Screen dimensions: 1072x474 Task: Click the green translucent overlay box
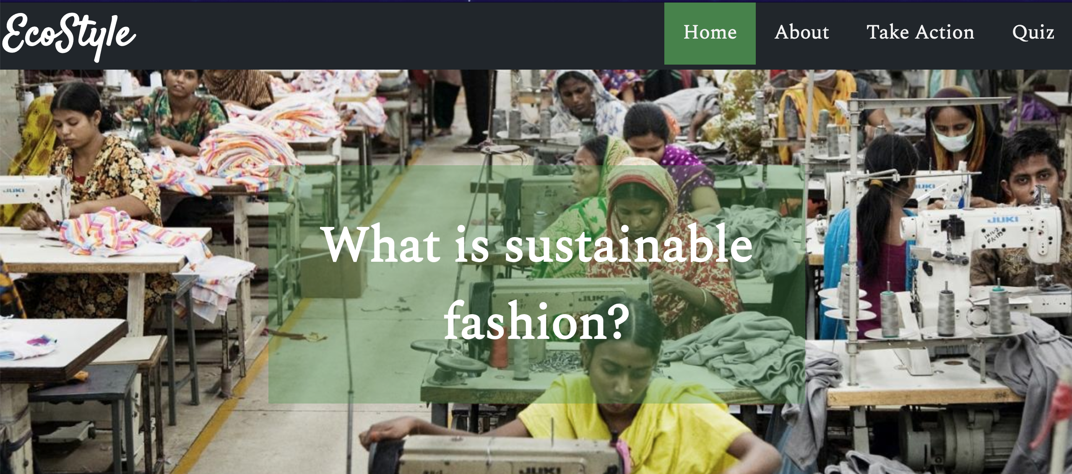click(x=536, y=284)
